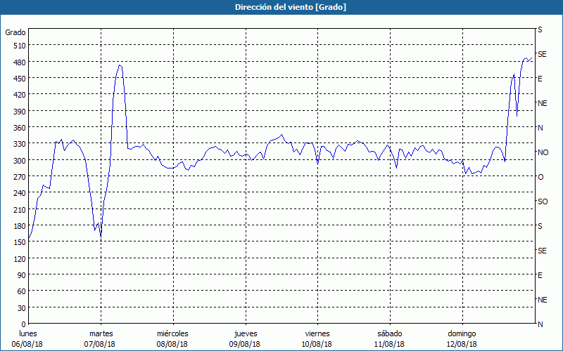Viewport: 563px width, 351px height.
Task: Click the "SO" compass label on right axis
Action: [543, 201]
